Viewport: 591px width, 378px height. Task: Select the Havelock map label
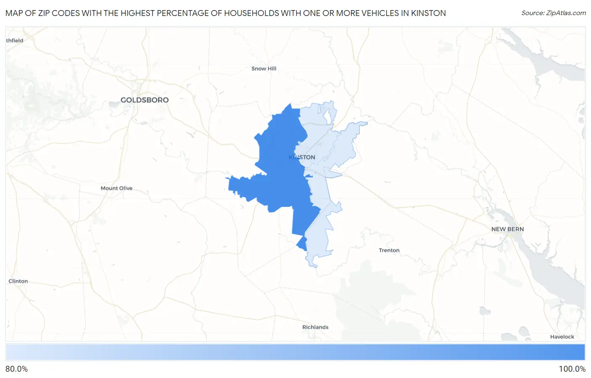click(562, 337)
